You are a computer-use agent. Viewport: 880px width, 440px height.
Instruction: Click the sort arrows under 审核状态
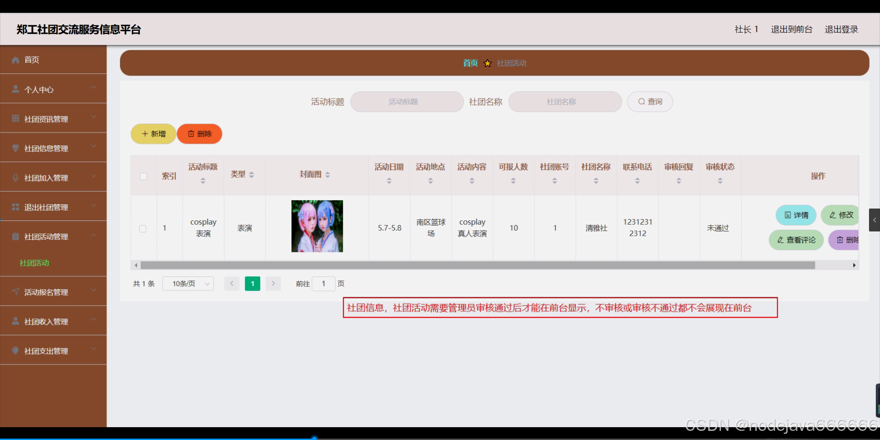click(720, 181)
